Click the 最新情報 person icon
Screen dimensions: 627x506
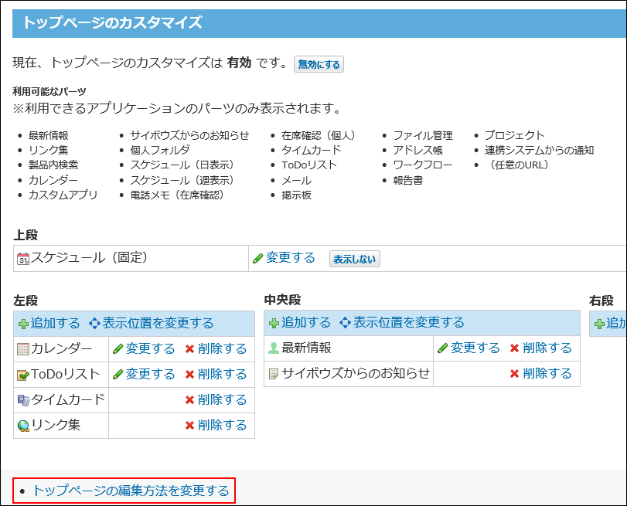coord(274,348)
